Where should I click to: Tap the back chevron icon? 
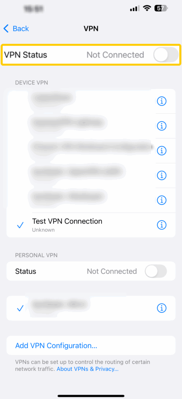[6, 28]
